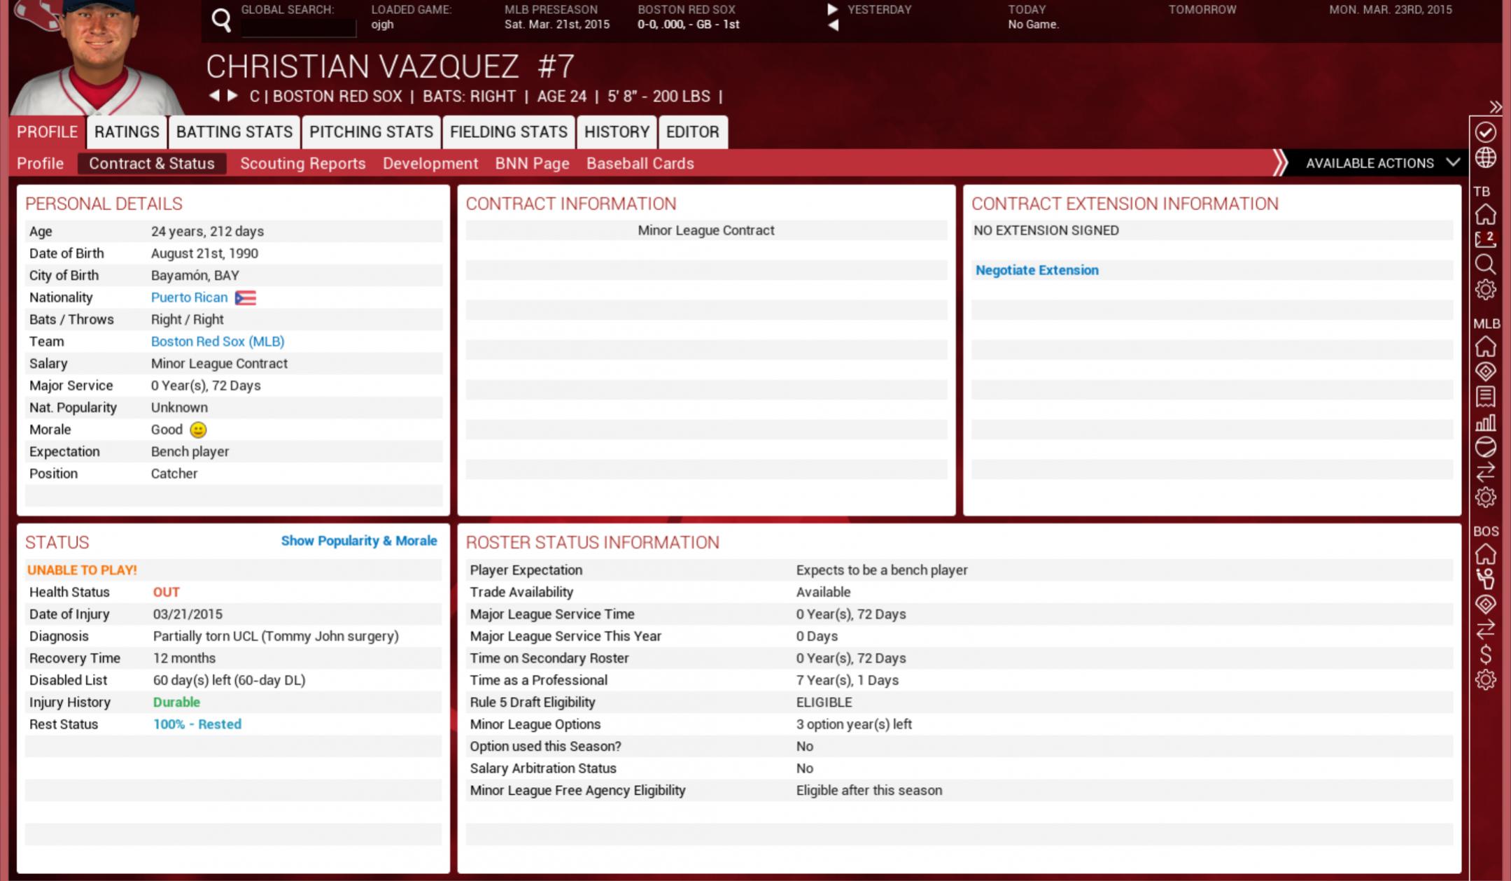Click the Negotiate Extension link
Screen dimensions: 1511x881
1036,270
